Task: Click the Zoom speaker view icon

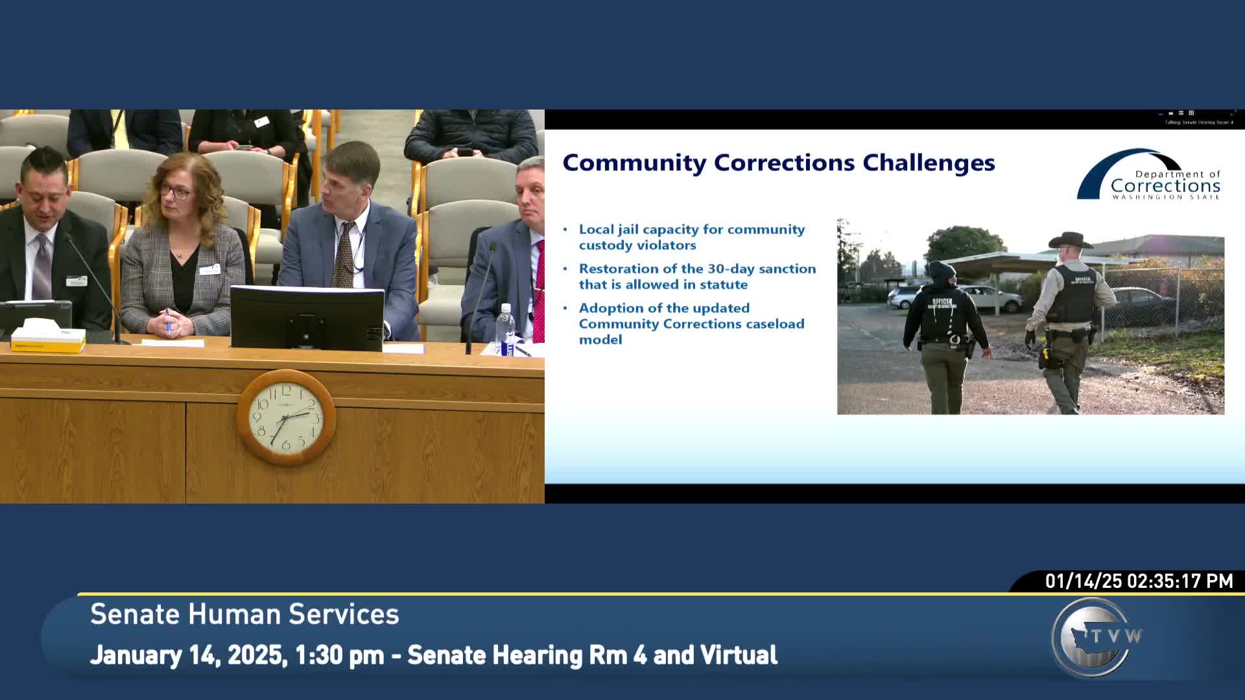Action: (x=1170, y=113)
